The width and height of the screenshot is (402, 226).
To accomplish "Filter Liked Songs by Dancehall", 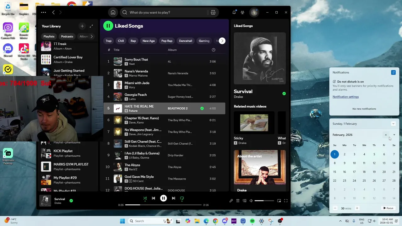I will click(x=185, y=41).
